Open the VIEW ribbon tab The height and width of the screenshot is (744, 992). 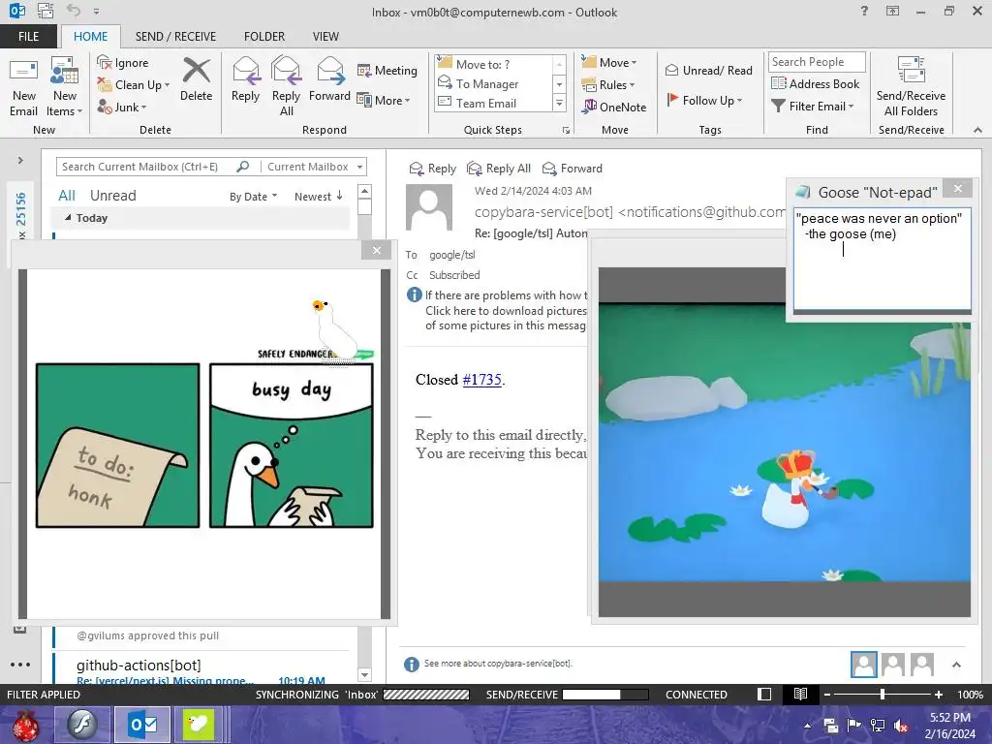tap(325, 36)
